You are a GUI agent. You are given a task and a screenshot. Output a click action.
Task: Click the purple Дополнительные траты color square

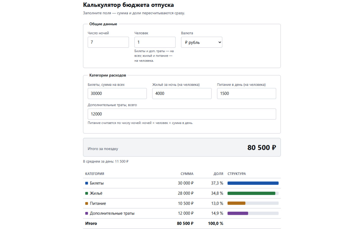[86, 213]
